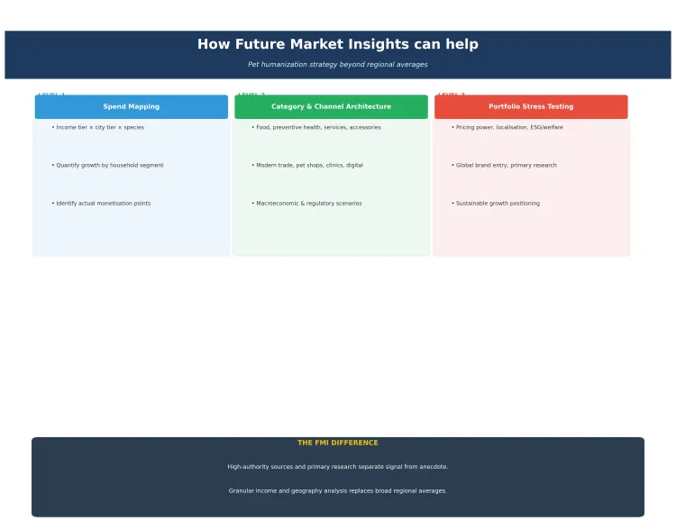Select the High-authority sources sentence
This screenshot has width=676, height=530.
point(338,467)
